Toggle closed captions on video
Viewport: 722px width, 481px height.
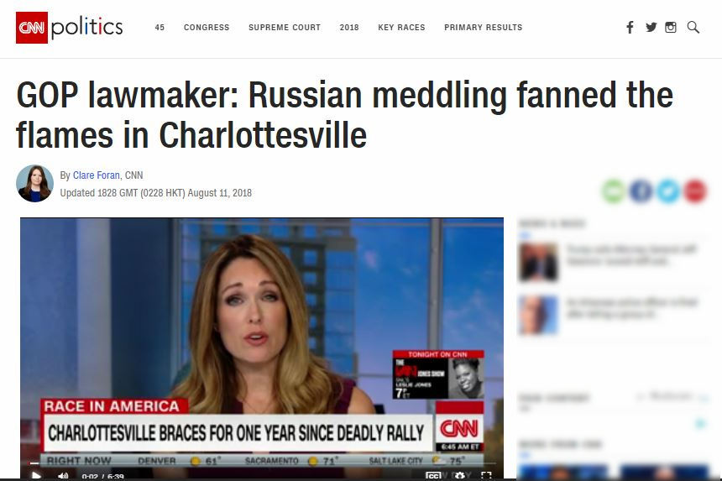[x=433, y=475]
